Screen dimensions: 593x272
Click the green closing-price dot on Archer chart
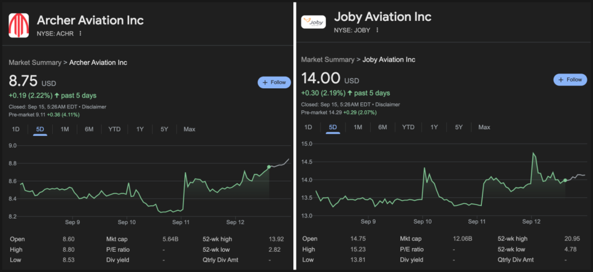tap(269, 167)
